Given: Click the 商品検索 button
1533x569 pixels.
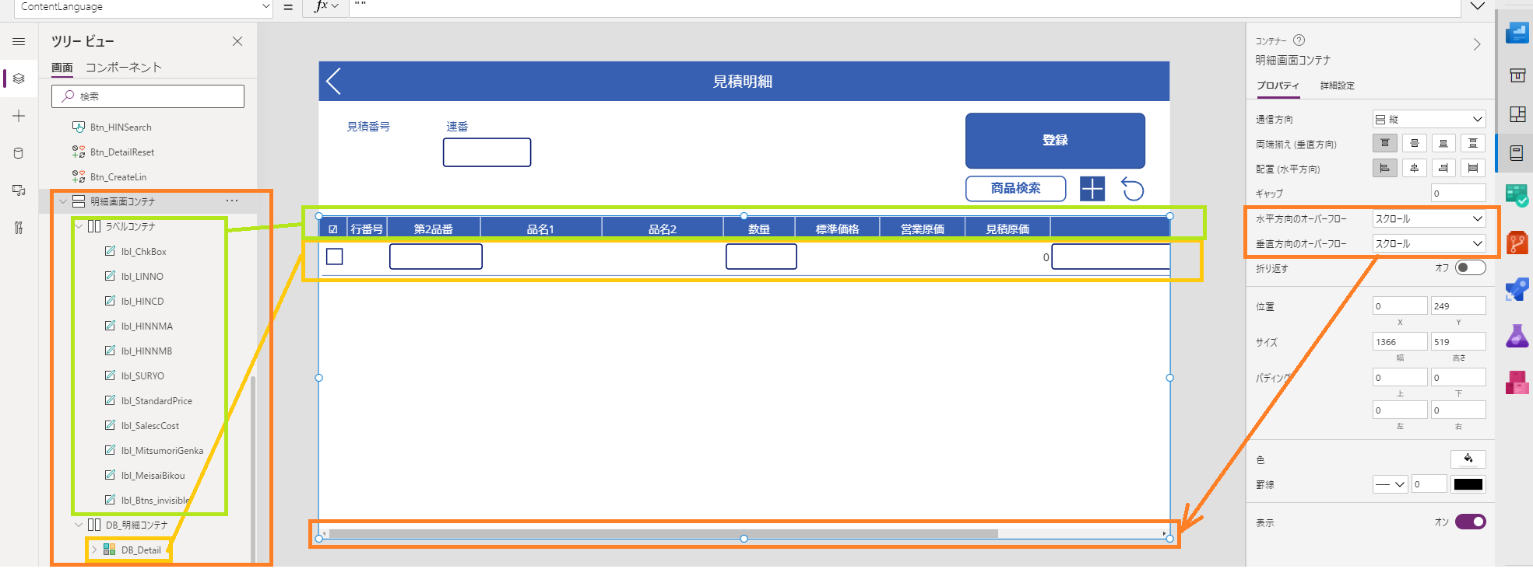Looking at the screenshot, I should coord(1015,188).
